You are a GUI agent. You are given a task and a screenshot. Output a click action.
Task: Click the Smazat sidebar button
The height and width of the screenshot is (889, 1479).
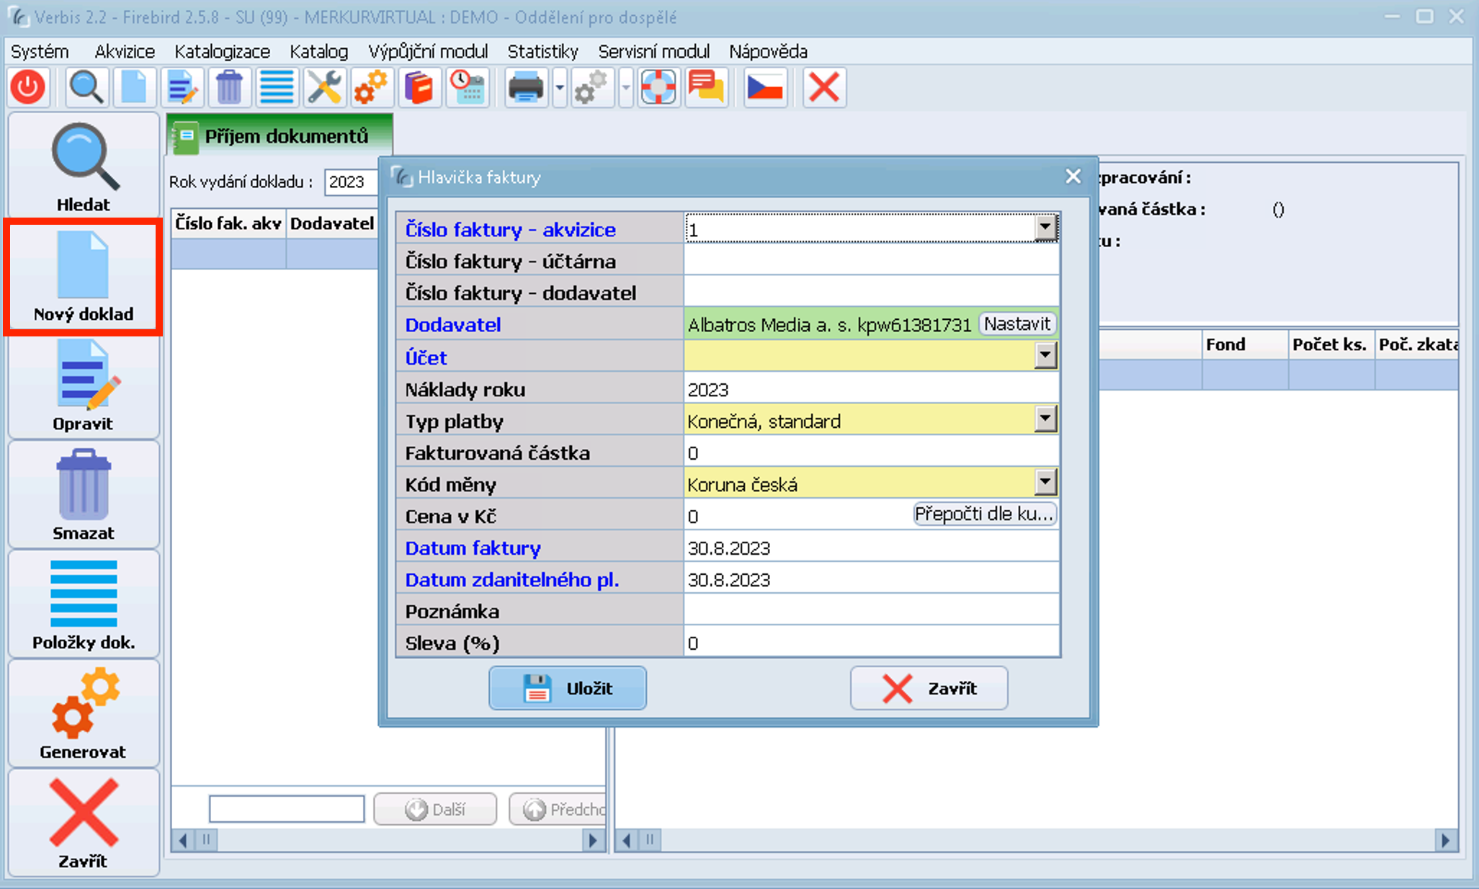click(84, 496)
